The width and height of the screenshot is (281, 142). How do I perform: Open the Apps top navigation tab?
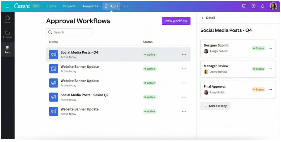coord(111,6)
